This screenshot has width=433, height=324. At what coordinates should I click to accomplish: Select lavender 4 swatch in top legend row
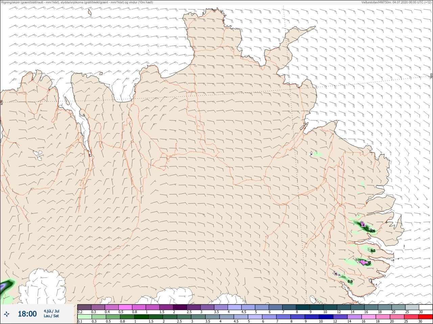pyautogui.click(x=234, y=307)
